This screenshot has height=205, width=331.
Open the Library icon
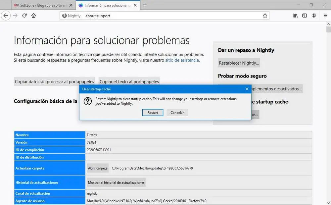(x=295, y=16)
